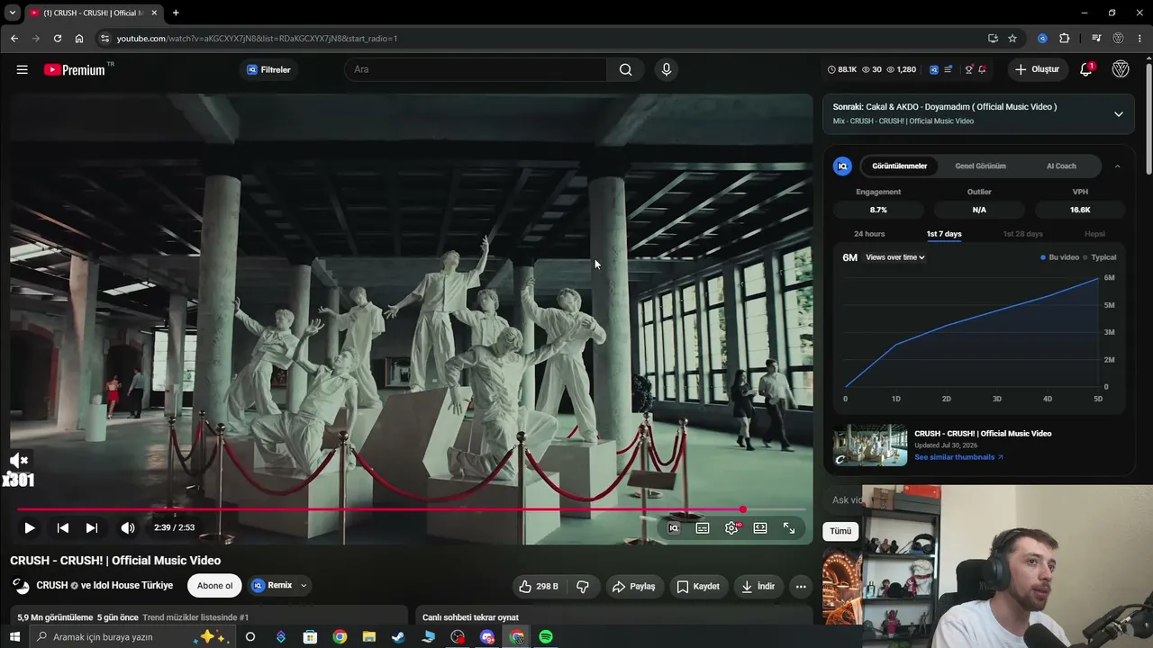Select the Hepsi range tab
This screenshot has width=1153, height=648.
(1094, 234)
